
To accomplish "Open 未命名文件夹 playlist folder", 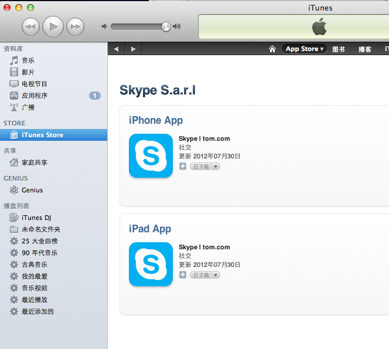I will [53, 229].
